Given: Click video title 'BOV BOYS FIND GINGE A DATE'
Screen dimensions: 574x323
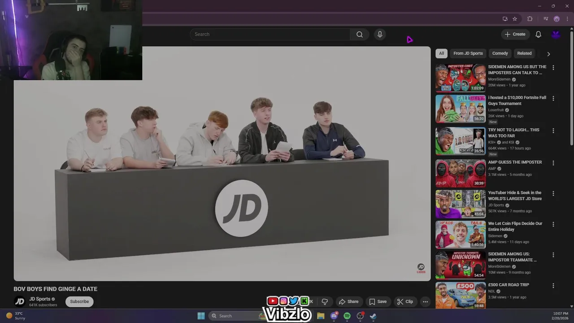Looking at the screenshot, I should point(55,289).
